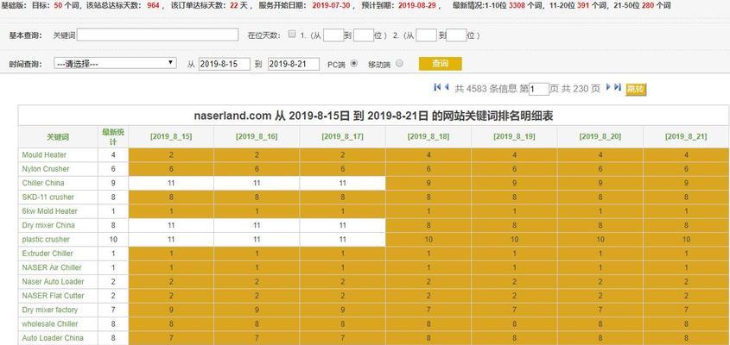Click the [2019_8_20] column header
The image size is (730, 345).
(x=600, y=136)
